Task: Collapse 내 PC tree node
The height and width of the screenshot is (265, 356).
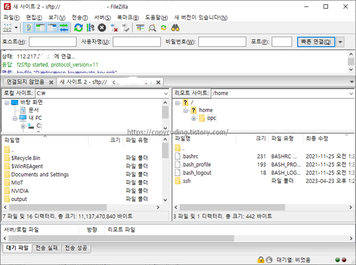Action: [x=15, y=118]
